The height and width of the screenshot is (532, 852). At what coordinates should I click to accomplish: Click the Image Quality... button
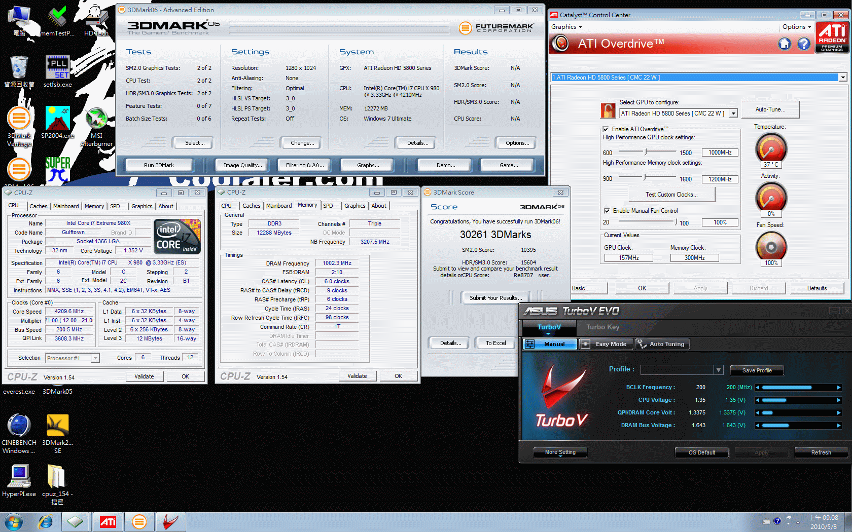(x=243, y=165)
